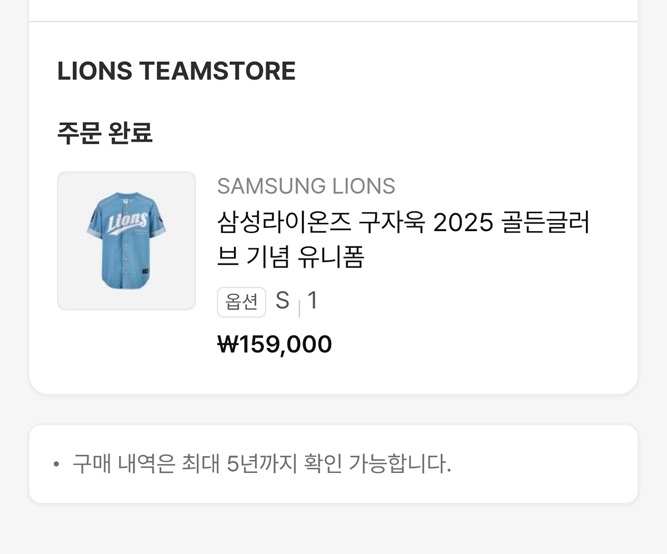Click the right sleeve patch on jersey
The width and height of the screenshot is (667, 554).
point(161,218)
